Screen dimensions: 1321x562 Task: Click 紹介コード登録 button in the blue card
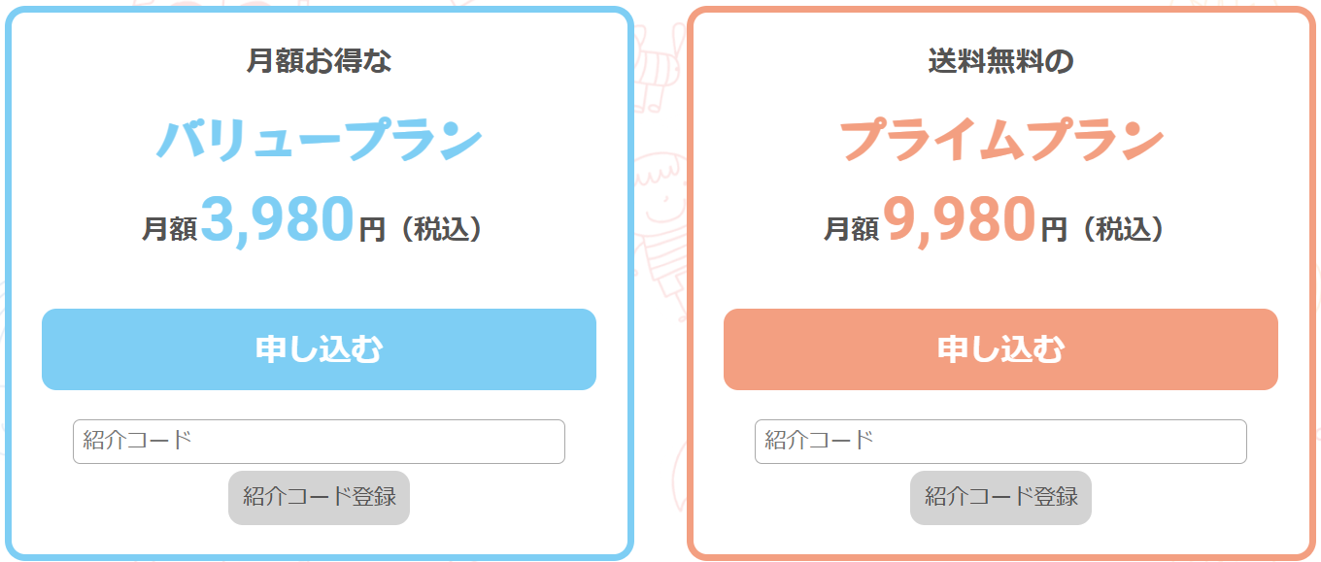[319, 498]
